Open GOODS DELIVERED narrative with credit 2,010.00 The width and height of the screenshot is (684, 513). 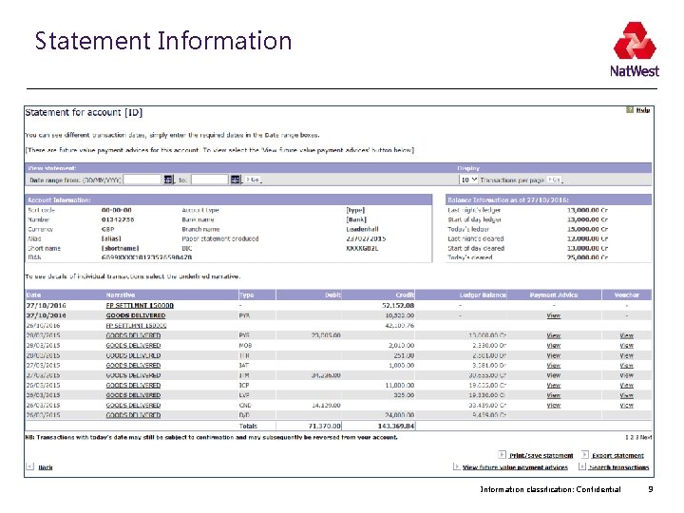134,346
